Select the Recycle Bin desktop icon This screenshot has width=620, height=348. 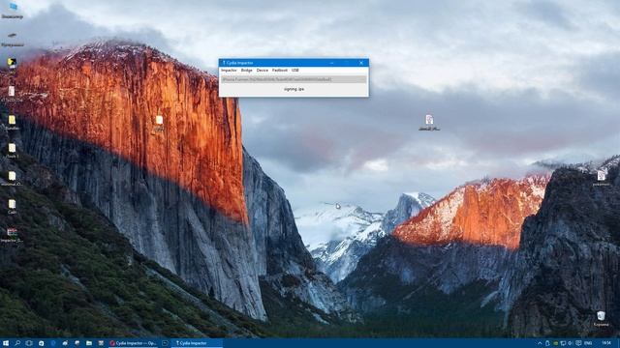[601, 319]
